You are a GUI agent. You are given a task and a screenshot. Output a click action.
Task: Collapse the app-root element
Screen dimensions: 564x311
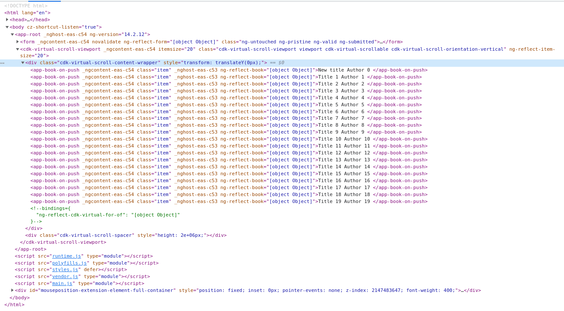click(12, 35)
